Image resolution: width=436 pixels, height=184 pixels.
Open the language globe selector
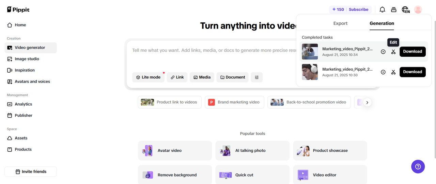[x=405, y=10]
